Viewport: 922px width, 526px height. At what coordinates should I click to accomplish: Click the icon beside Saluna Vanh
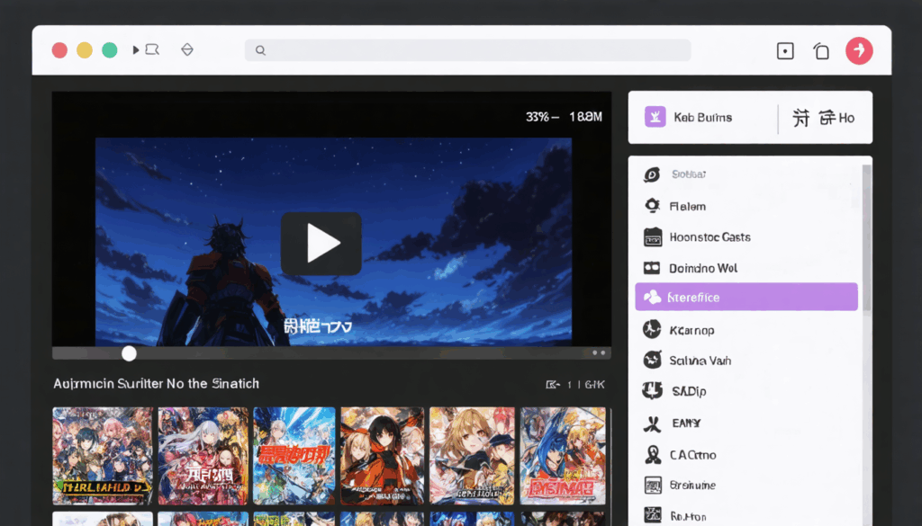(652, 360)
